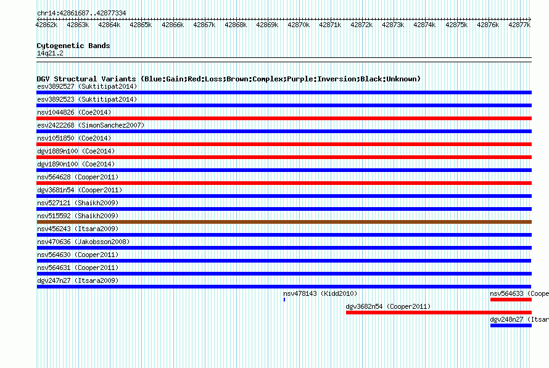Click the nsv478143 (Kidd2010) label
The width and height of the screenshot is (549, 368).
pyautogui.click(x=320, y=293)
